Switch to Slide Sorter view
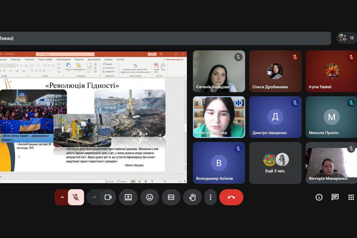Screen dimensions: 357x238 tap(140, 182)
